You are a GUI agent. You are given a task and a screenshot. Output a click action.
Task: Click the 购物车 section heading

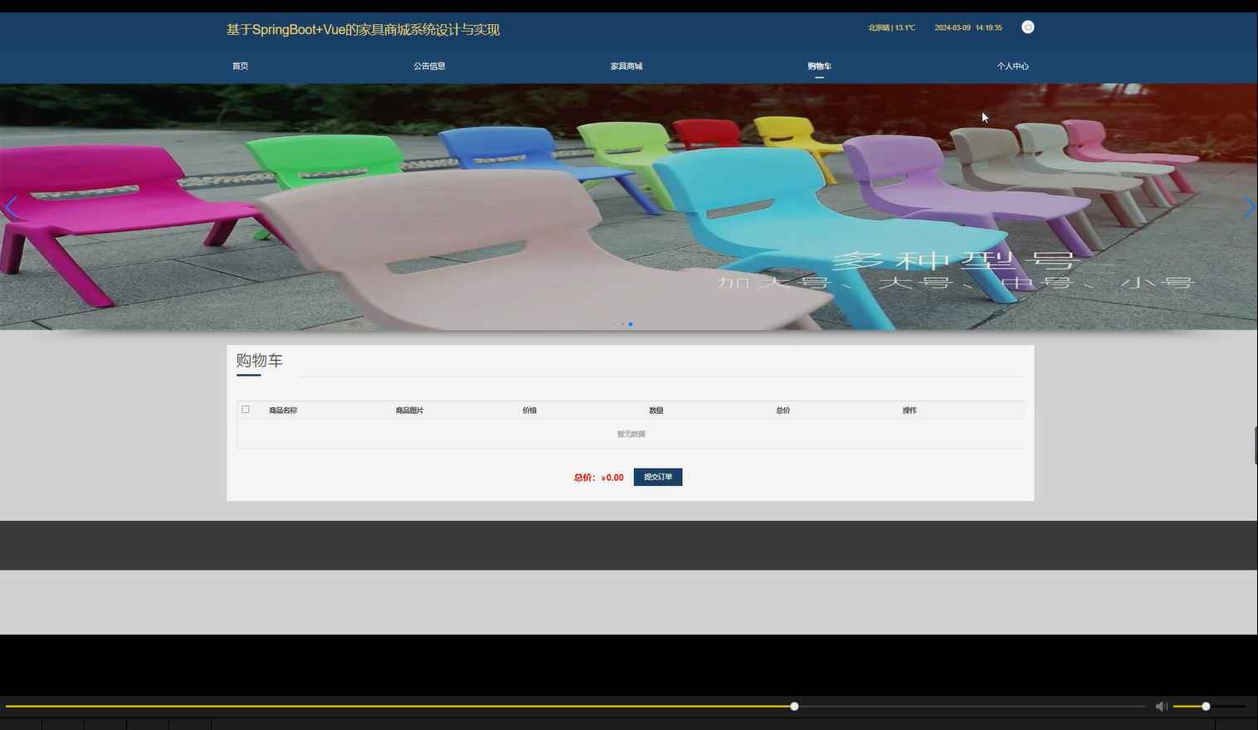[x=260, y=360]
